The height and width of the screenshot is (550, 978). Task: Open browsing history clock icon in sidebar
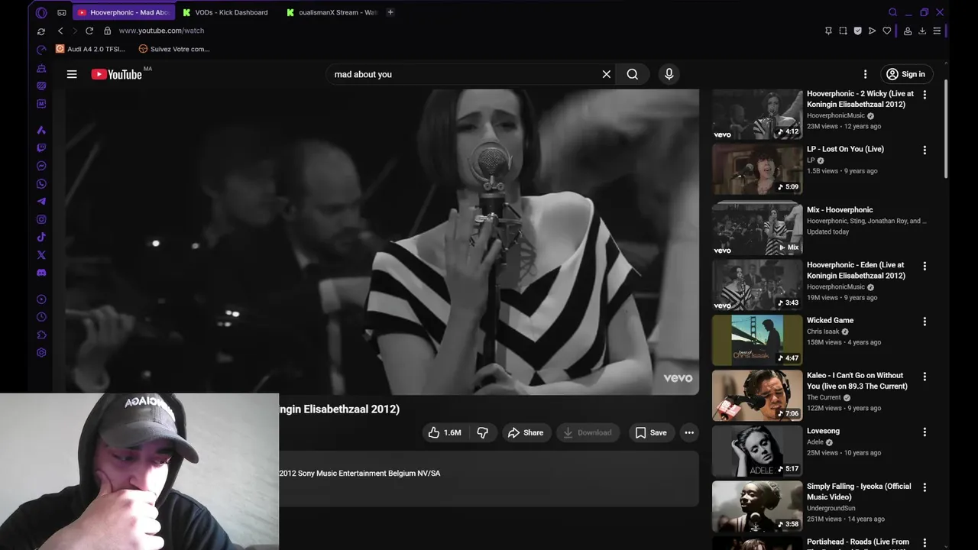[41, 317]
